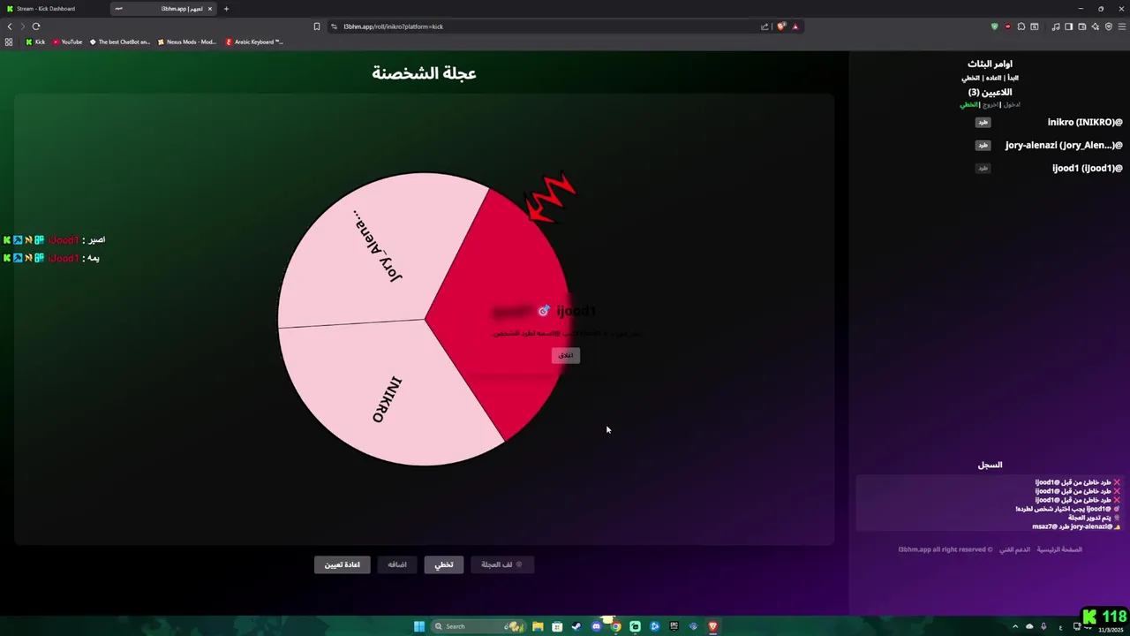Screen dimensions: 1130x636
Task: Open the Arabic Keyboard bookmark
Action: coord(254,42)
